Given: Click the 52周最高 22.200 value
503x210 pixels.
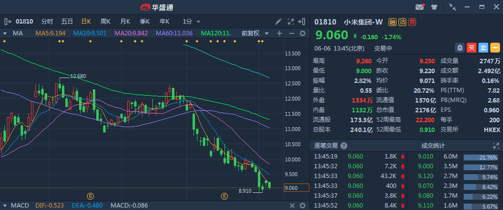Looking at the screenshot, I should pos(425,120).
